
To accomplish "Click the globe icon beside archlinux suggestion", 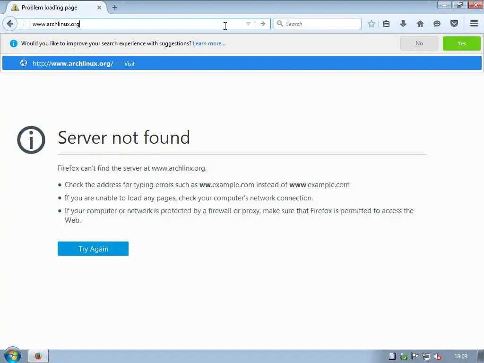I will tap(24, 63).
